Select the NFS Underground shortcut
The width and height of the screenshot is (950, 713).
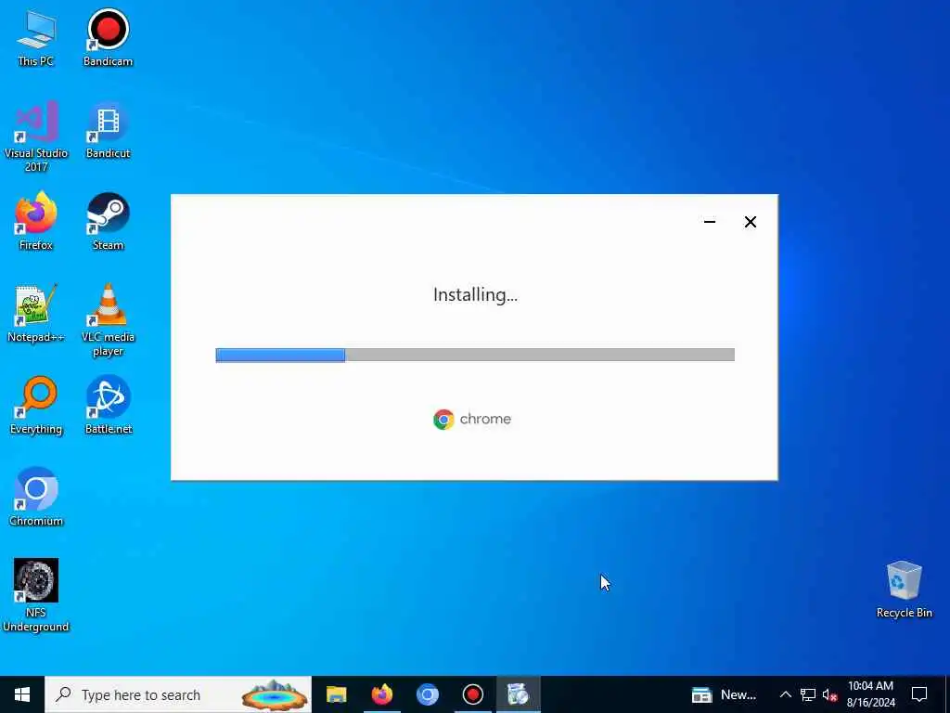36,595
